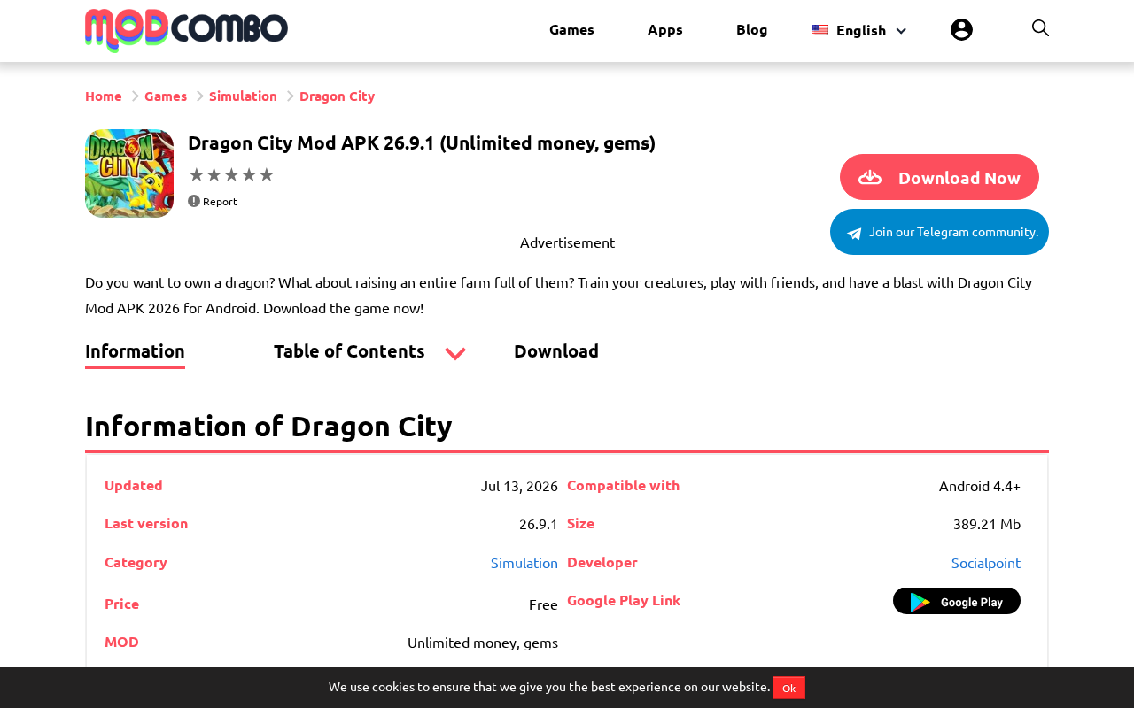Screen dimensions: 1134x708
Task: Click the 'Android 4.4+' compatibility value
Action: click(x=980, y=486)
